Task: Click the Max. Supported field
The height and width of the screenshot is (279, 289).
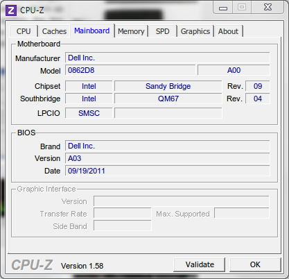Action: tap(242, 214)
